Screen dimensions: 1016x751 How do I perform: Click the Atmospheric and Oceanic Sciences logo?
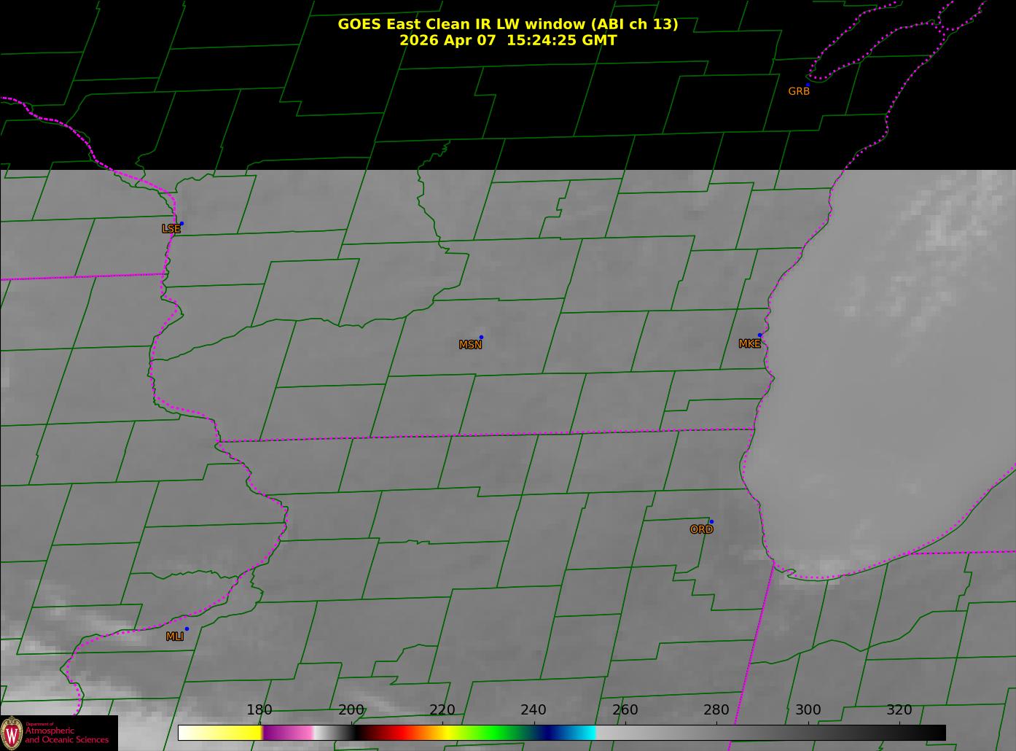click(59, 733)
